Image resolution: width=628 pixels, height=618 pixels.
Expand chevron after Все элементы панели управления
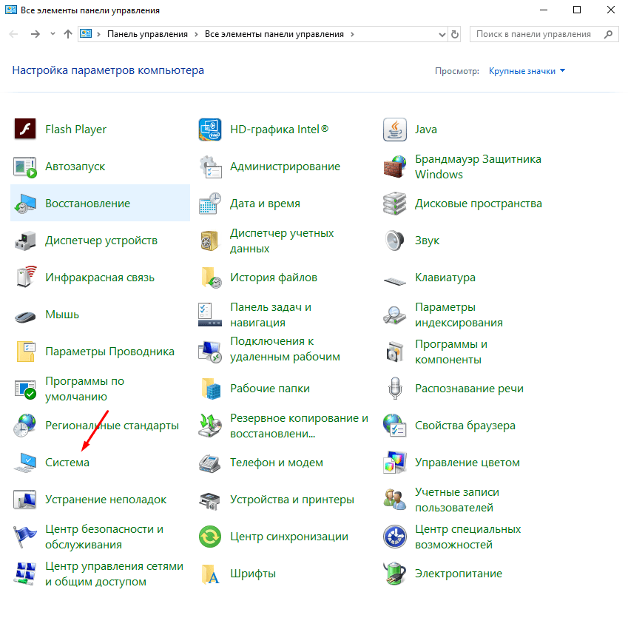[352, 34]
